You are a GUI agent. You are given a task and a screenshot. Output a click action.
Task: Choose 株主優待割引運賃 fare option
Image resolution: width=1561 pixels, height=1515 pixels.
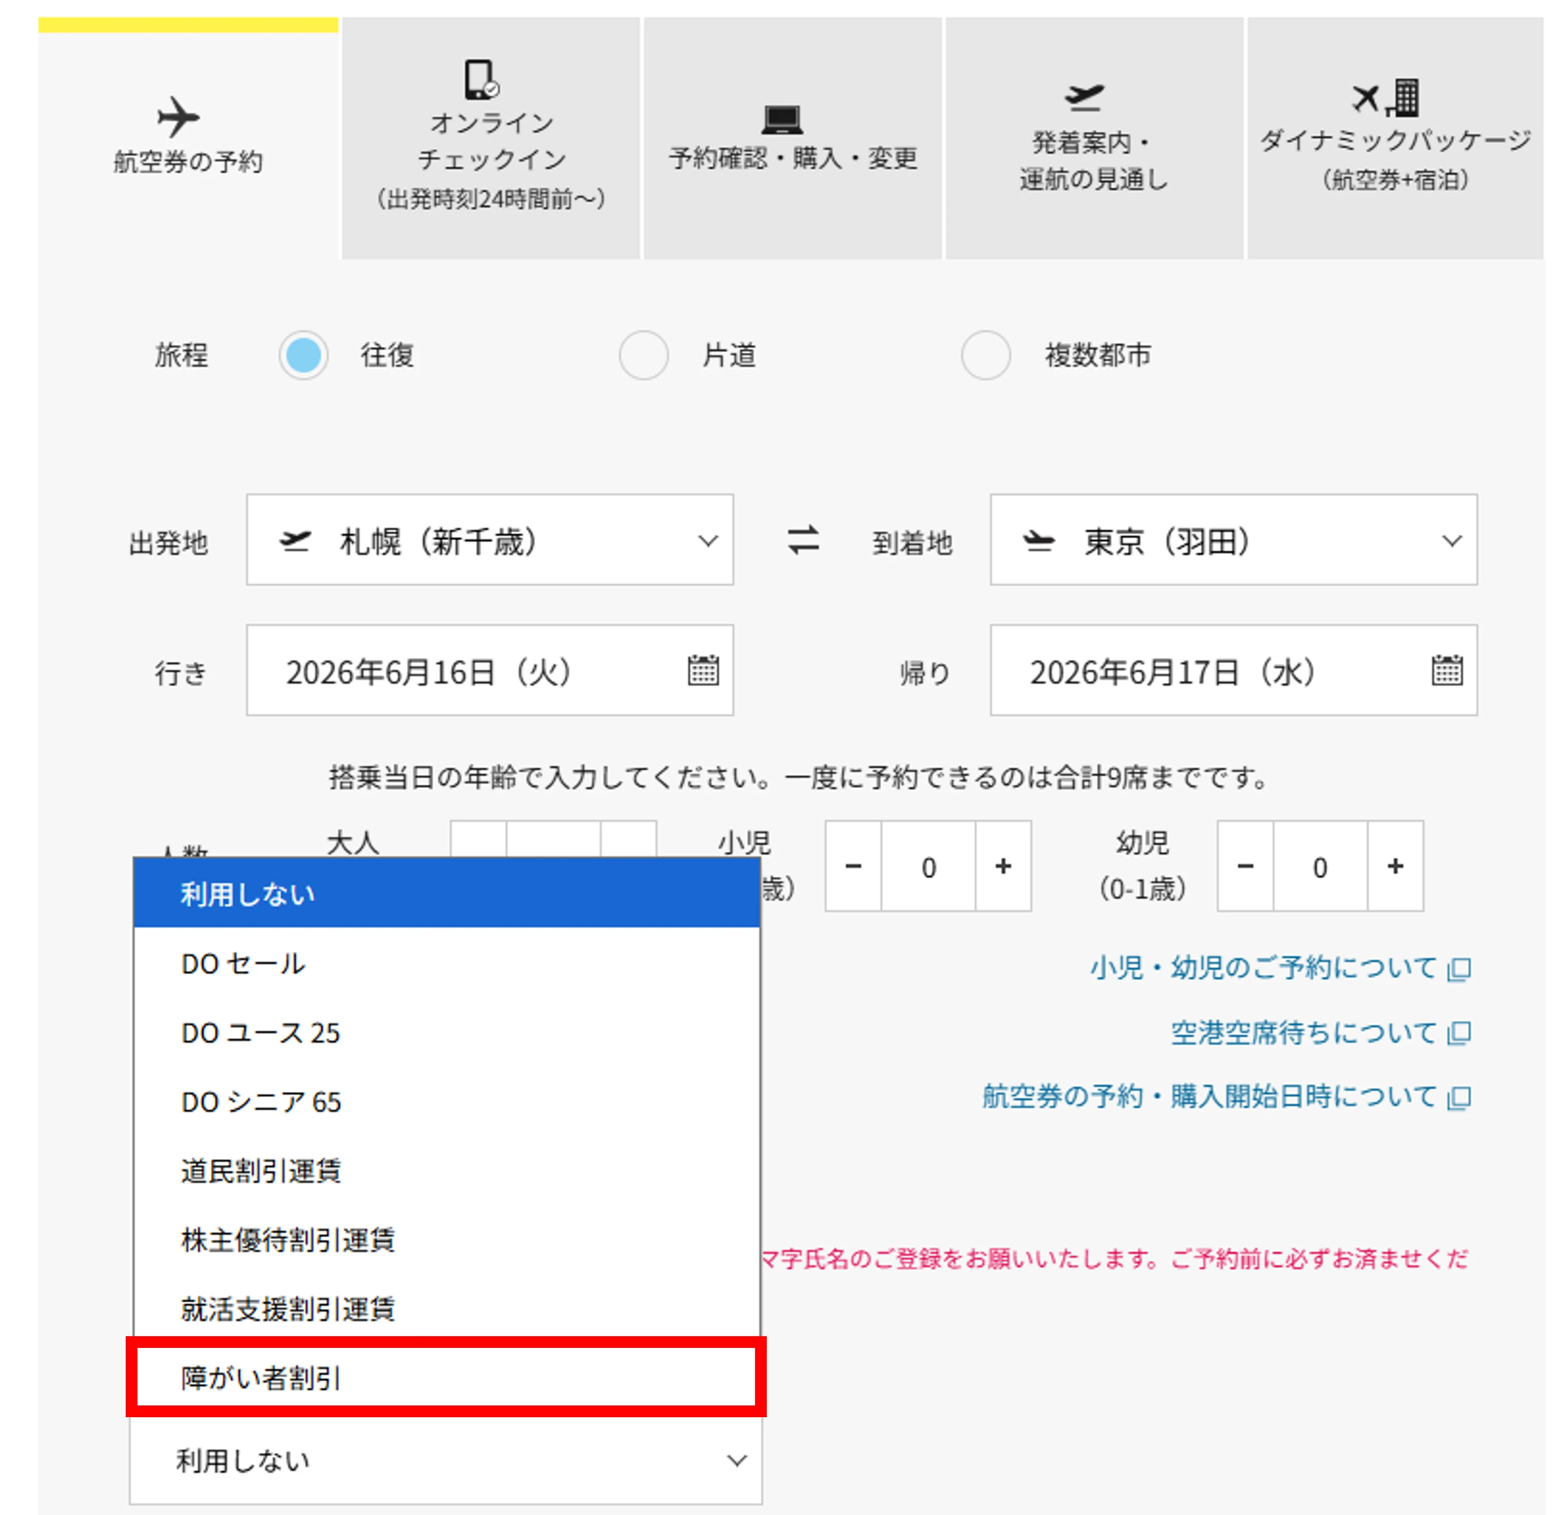(447, 1239)
